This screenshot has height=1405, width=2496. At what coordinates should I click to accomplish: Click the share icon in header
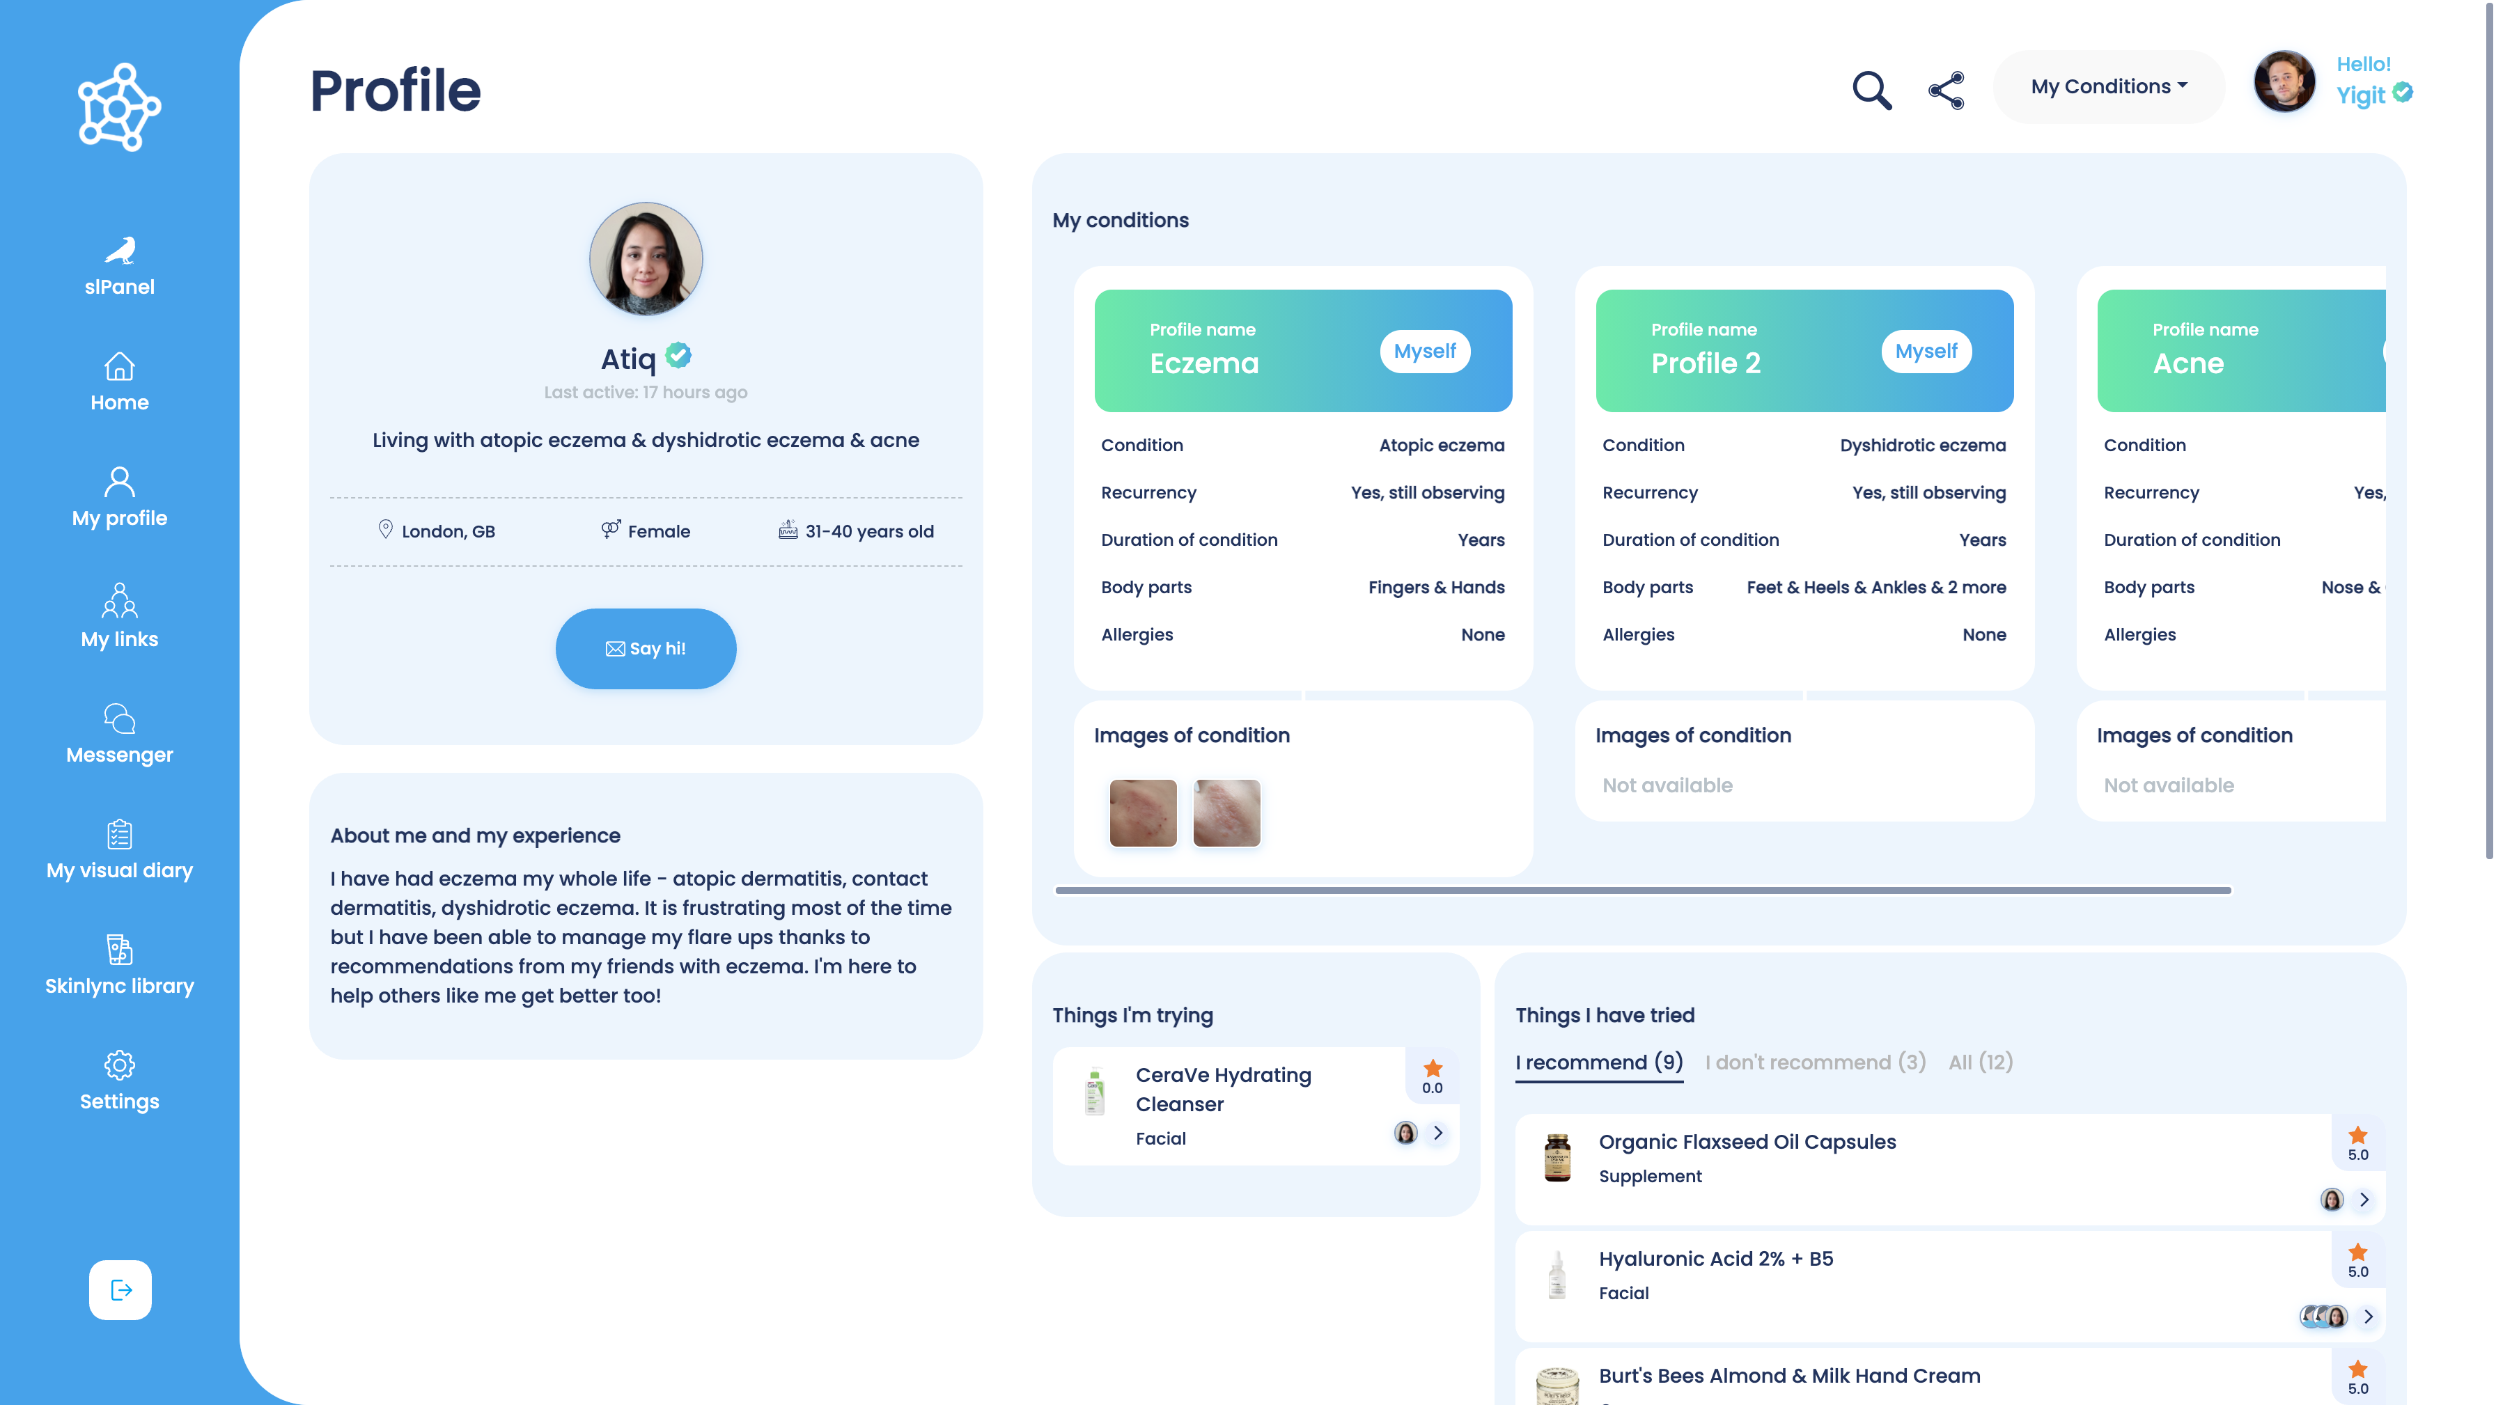coord(1946,90)
